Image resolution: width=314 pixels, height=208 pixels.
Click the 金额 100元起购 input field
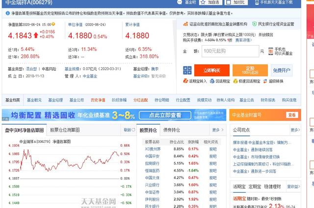pos(230,51)
